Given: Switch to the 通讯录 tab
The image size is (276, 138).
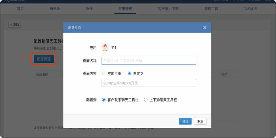Looking at the screenshot, I should pos(55,9).
